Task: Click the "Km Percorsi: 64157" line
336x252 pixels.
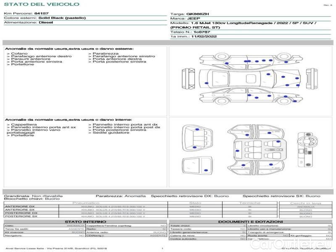Action: (x=26, y=13)
